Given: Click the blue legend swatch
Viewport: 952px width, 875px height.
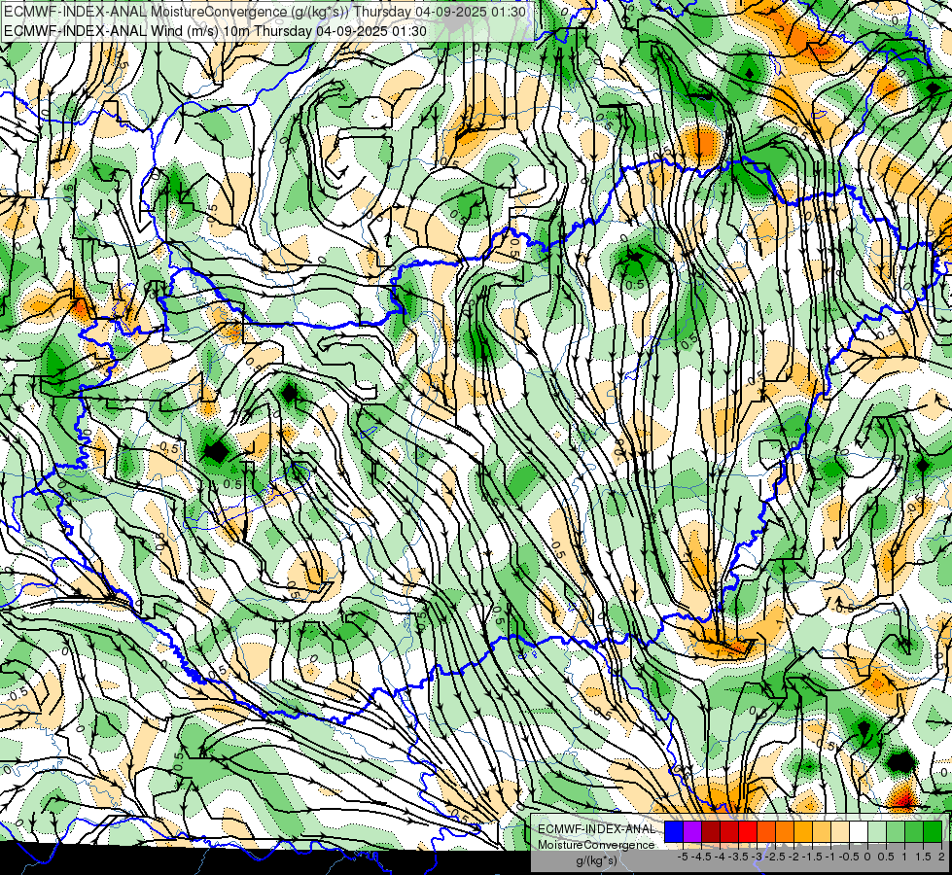Looking at the screenshot, I should [674, 831].
